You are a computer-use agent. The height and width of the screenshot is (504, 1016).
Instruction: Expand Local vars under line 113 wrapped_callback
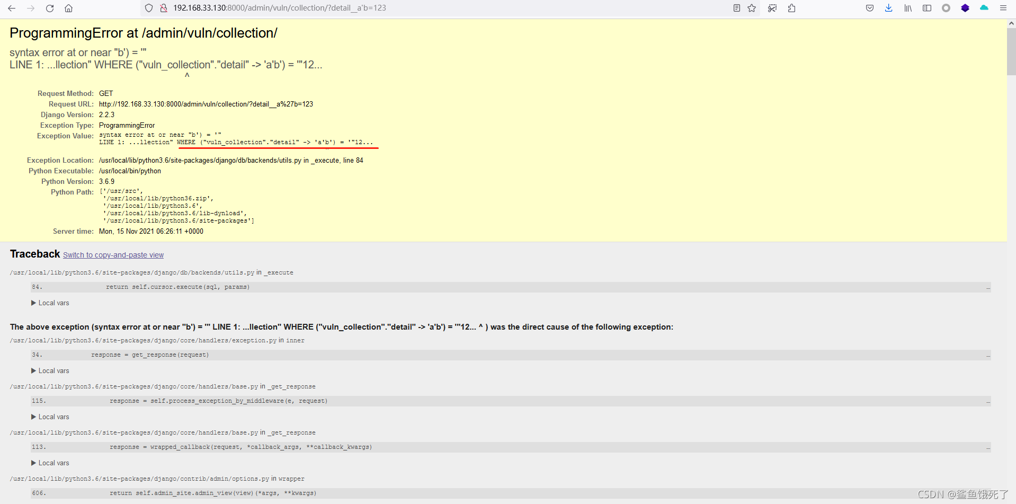point(50,463)
